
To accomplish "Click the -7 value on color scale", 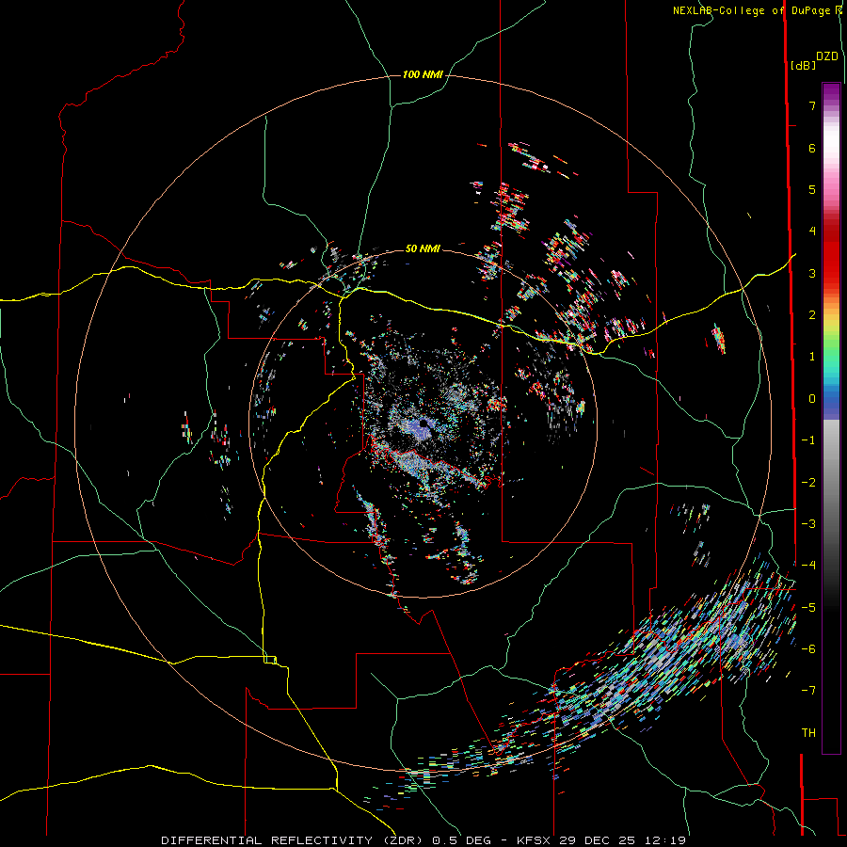I will click(808, 691).
